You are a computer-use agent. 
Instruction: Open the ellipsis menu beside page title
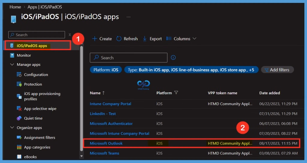pos(128,17)
